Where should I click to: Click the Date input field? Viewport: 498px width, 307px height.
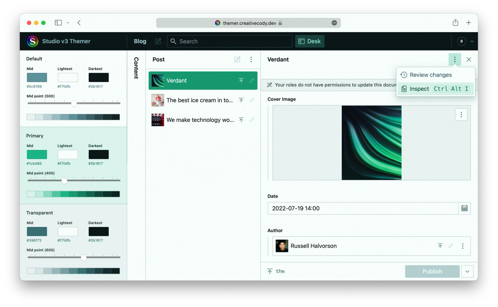[363, 208]
